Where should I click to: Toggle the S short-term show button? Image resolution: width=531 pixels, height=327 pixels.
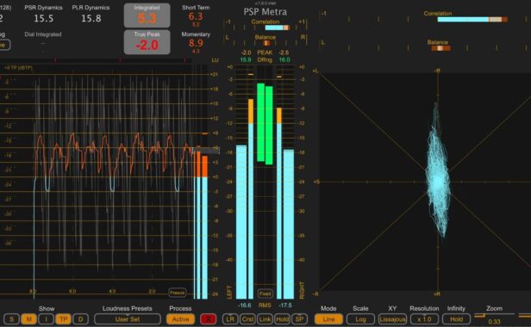11,319
